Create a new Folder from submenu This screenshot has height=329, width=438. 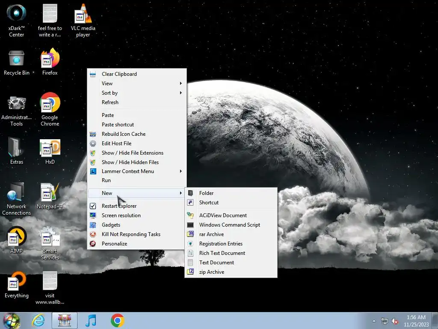[x=231, y=193]
